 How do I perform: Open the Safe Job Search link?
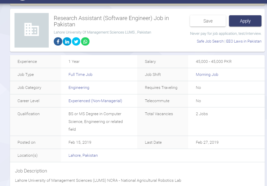tap(210, 41)
